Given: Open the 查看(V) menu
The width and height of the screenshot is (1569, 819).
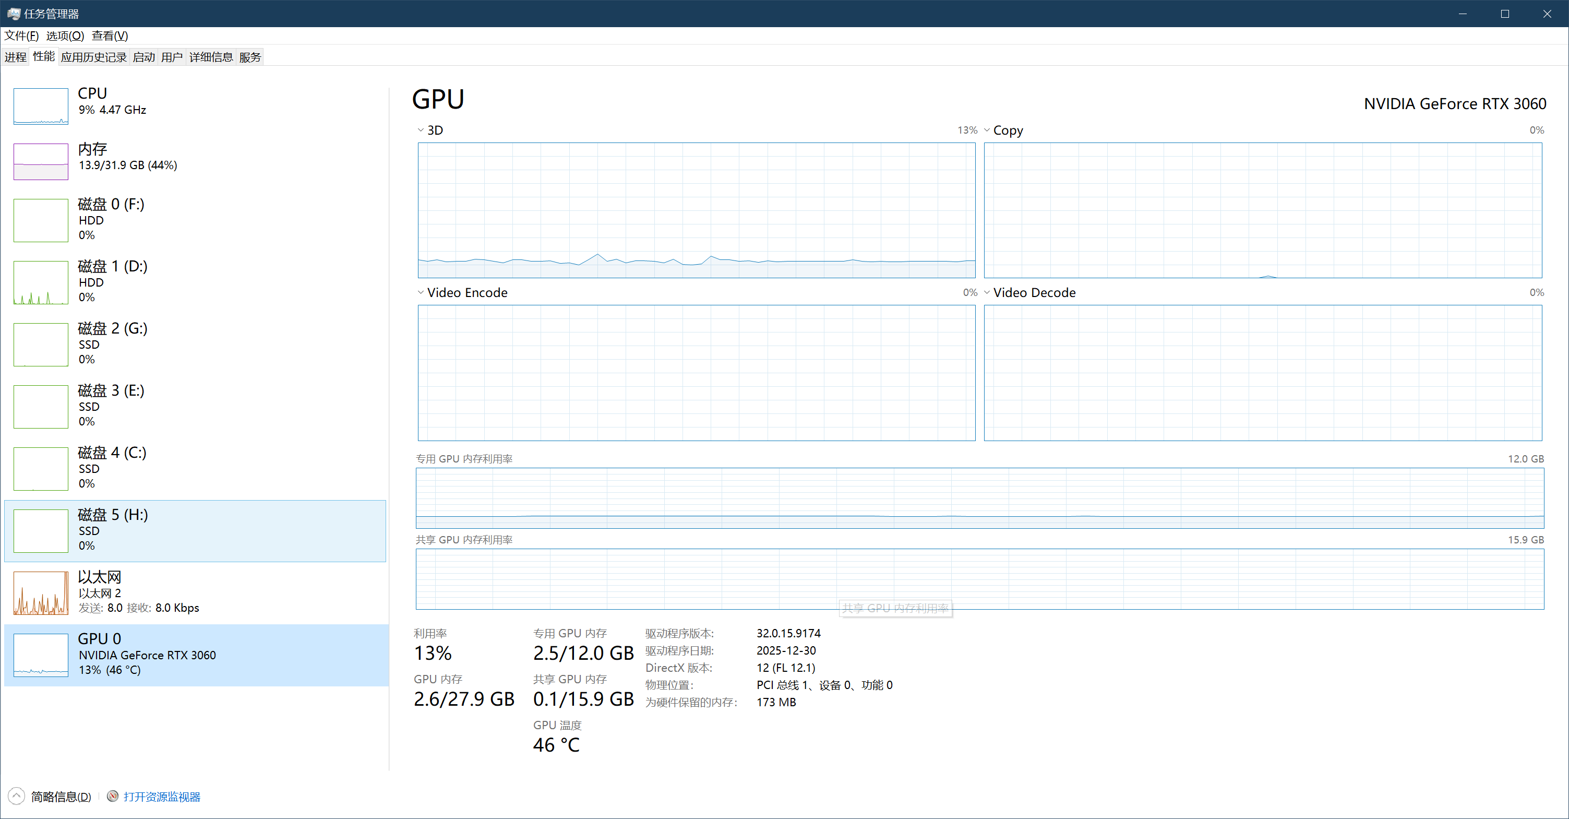Looking at the screenshot, I should point(110,35).
